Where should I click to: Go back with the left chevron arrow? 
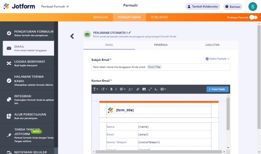pos(72,36)
